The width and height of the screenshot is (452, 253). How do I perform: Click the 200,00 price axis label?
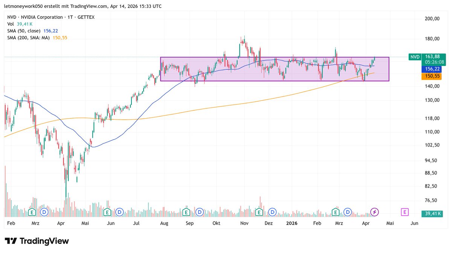(x=432, y=19)
